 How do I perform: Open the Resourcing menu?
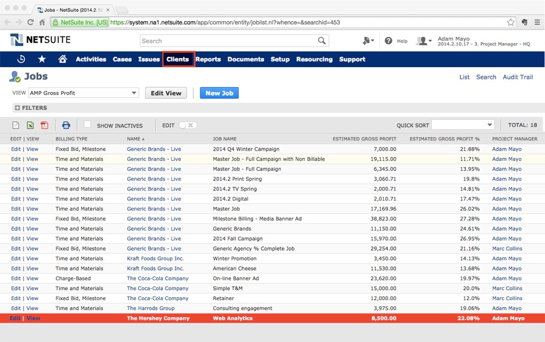[x=314, y=59]
